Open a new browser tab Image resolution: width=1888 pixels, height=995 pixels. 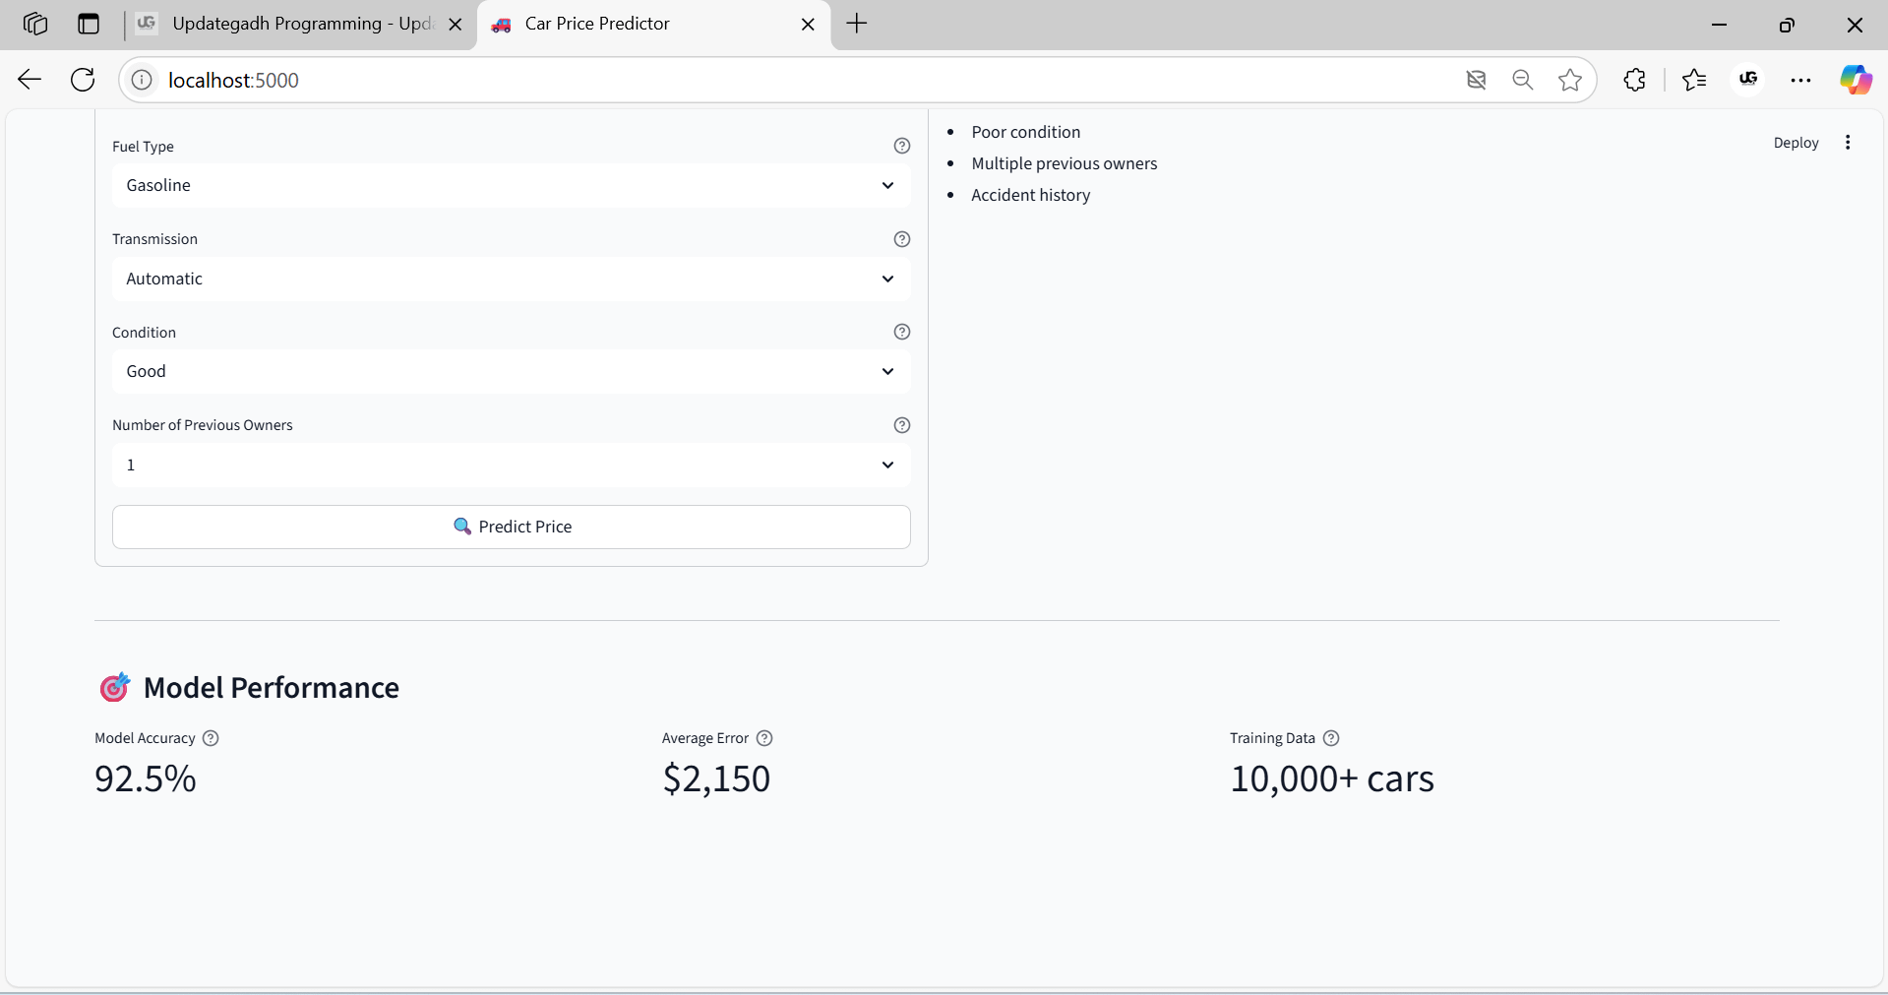click(857, 24)
